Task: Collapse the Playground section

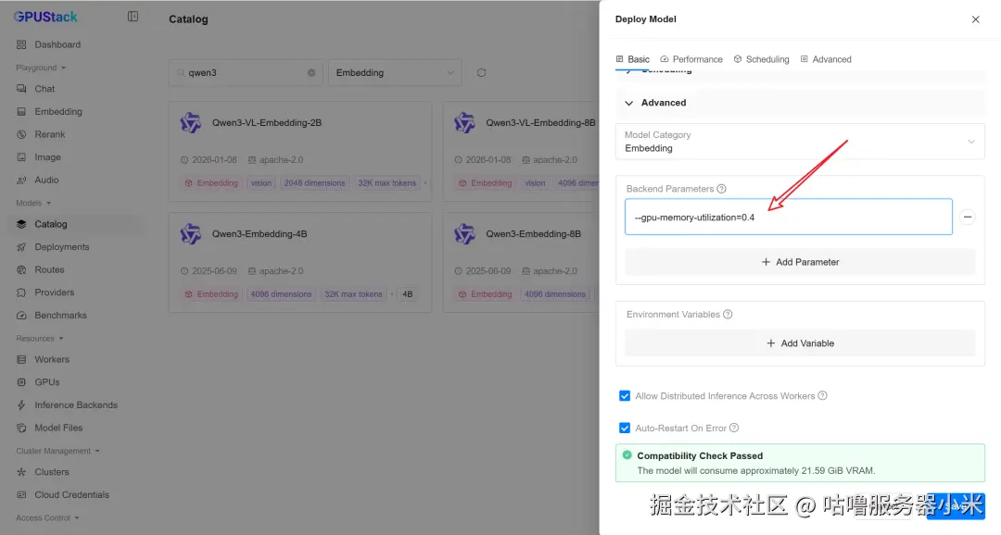Action: click(x=41, y=68)
